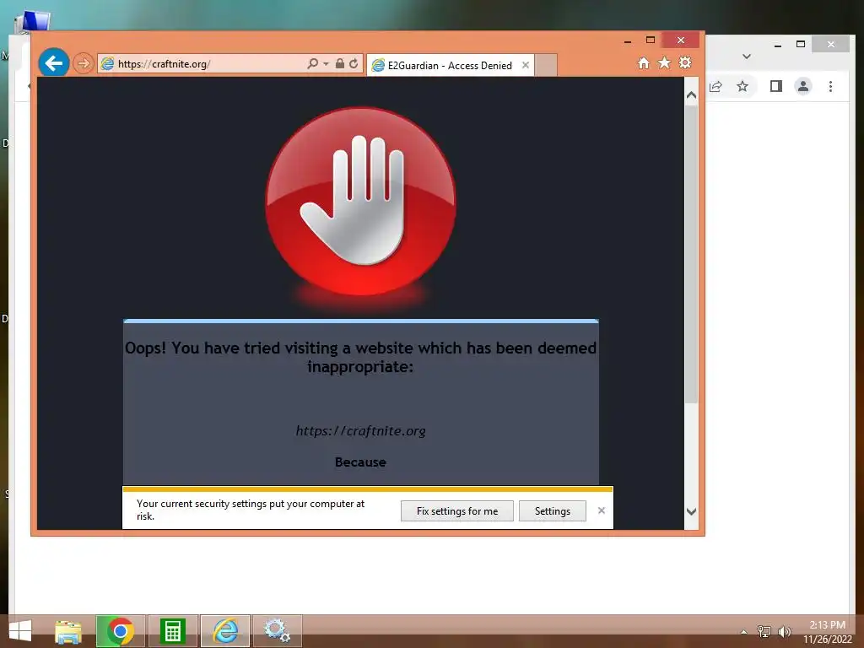Close the E2Guardian - Access Denied tab

point(526,65)
